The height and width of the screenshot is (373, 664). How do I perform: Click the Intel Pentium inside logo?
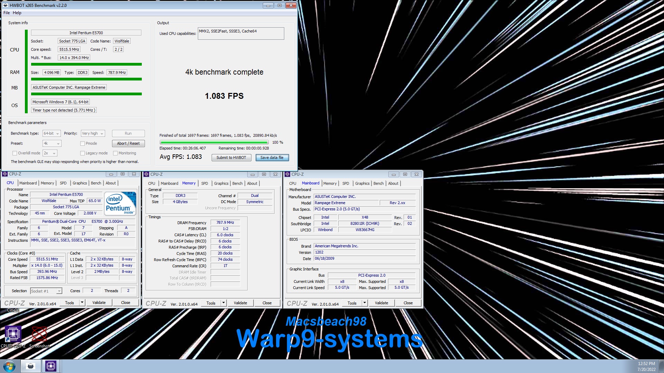coord(120,204)
